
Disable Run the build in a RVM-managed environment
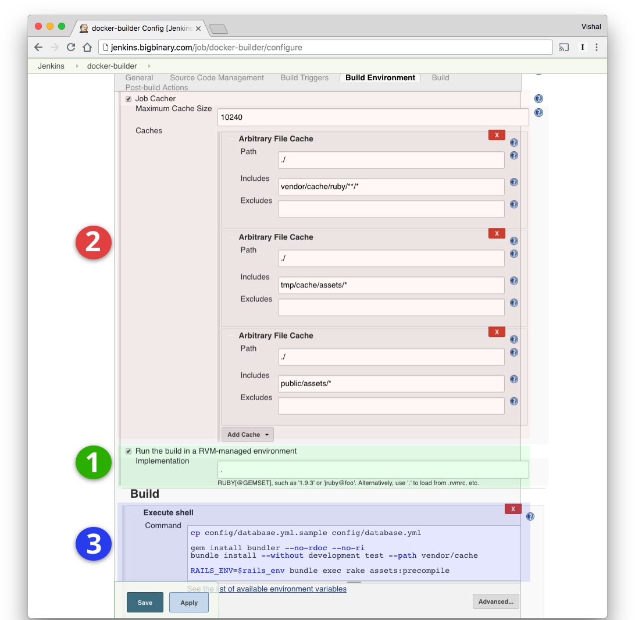(128, 451)
